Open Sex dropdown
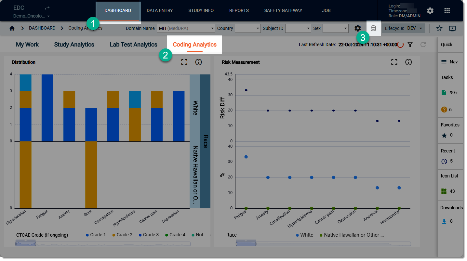 pos(336,28)
